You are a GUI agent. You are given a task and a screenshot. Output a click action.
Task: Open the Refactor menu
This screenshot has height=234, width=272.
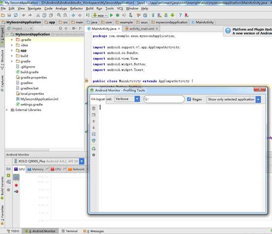click(x=76, y=8)
